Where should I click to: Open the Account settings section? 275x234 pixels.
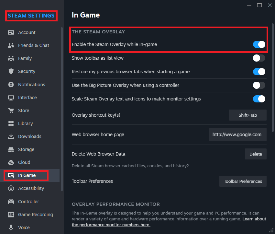coord(30,32)
